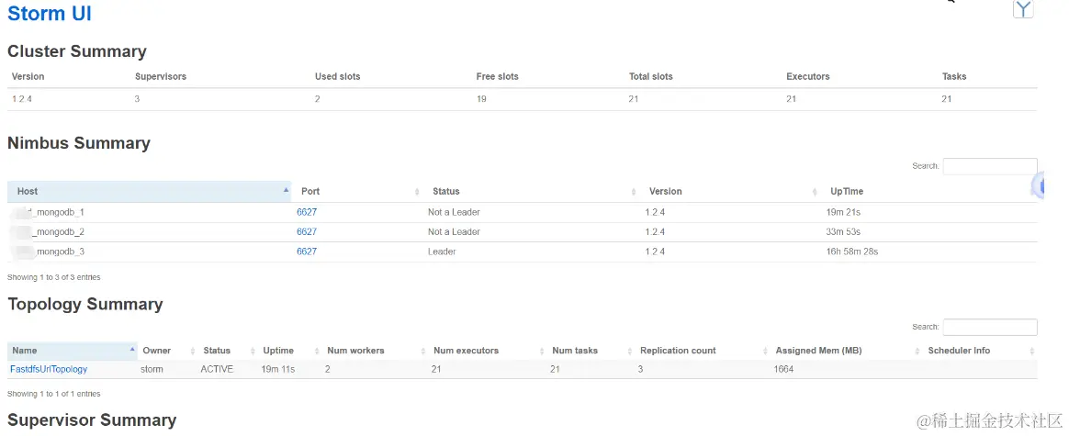The height and width of the screenshot is (436, 1069).
Task: Open the FastdfsUrlTopology topology link
Action: [x=49, y=369]
